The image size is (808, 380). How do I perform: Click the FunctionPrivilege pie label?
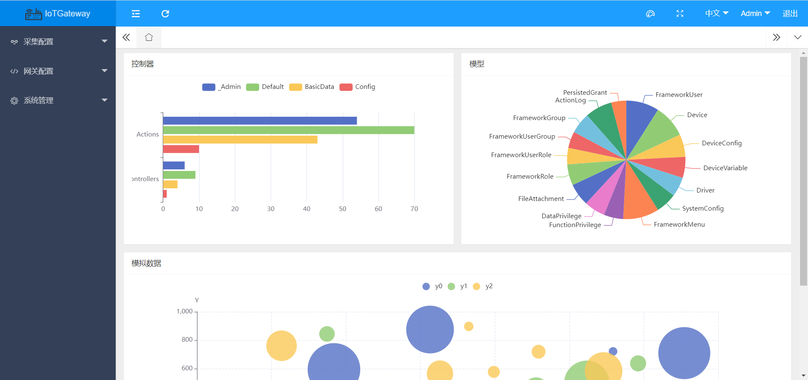575,225
